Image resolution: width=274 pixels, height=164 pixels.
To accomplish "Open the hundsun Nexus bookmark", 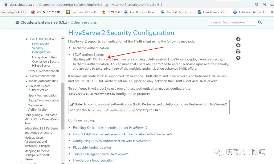I will [x=82, y=12].
